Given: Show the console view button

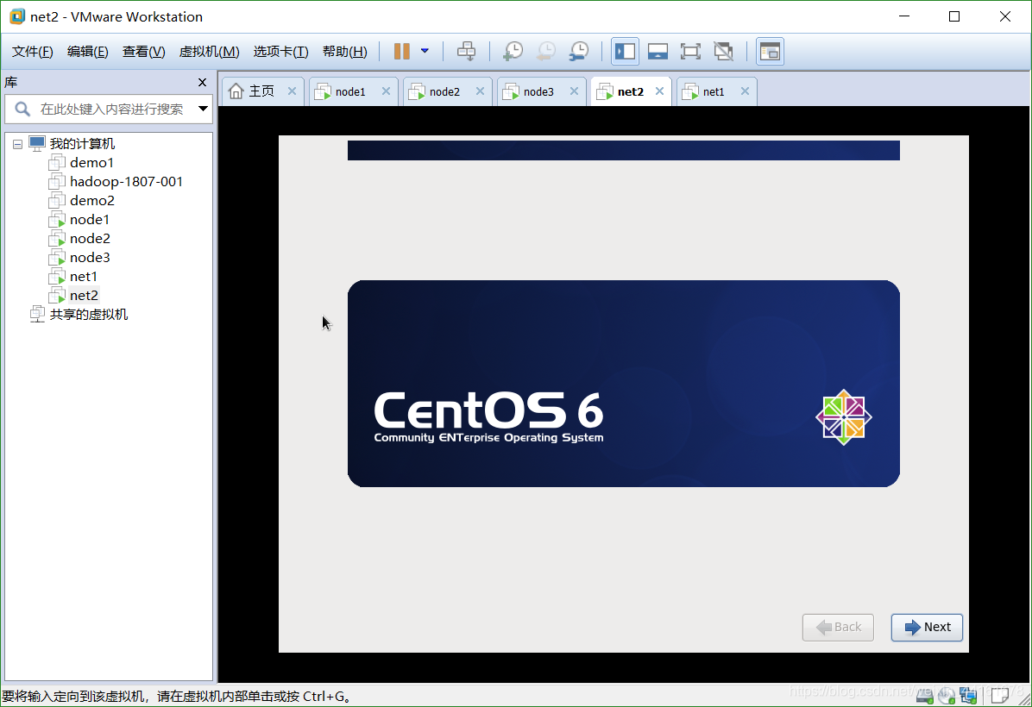Looking at the screenshot, I should point(770,51).
